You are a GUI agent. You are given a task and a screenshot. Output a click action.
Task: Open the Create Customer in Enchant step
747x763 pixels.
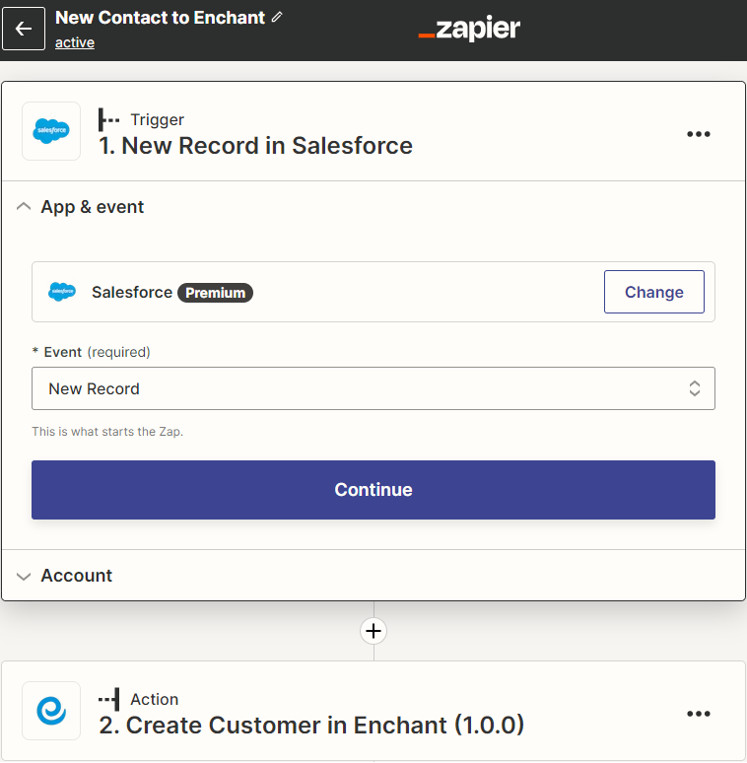pyautogui.click(x=325, y=726)
